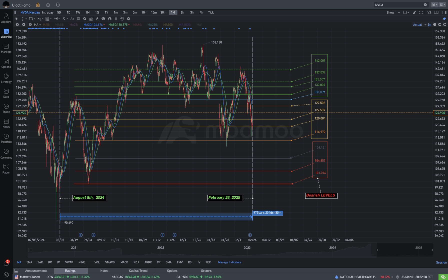Toggle the right side panel button

(444, 12)
